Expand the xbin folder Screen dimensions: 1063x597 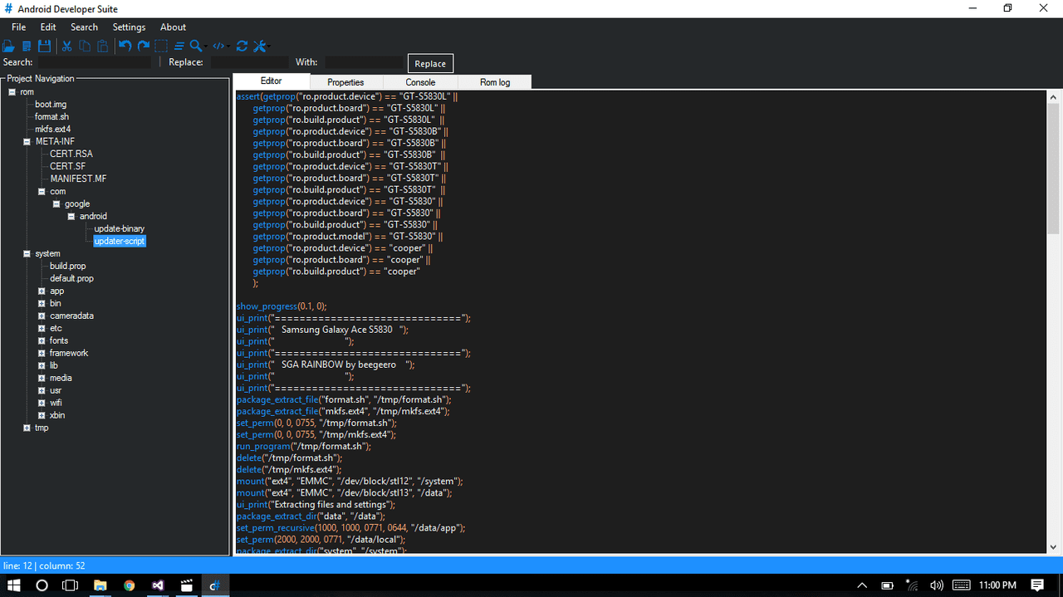coord(42,416)
